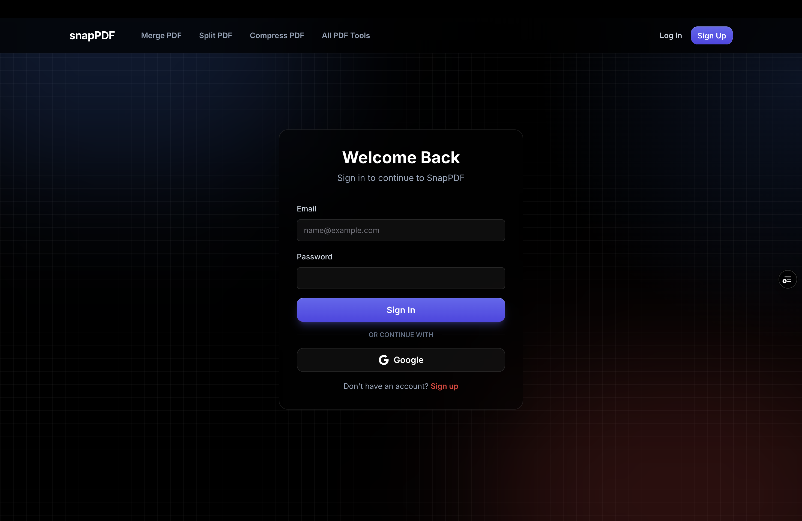Click the Password field label

point(315,257)
